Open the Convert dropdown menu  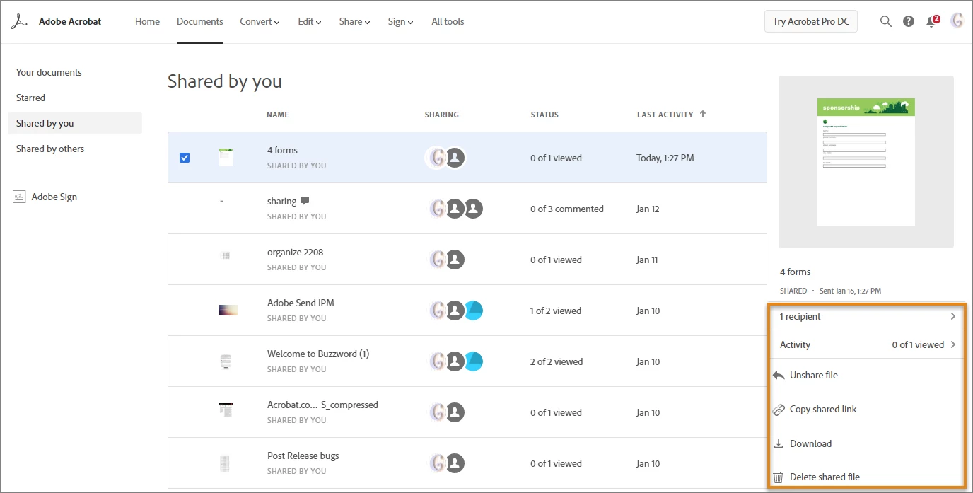(260, 21)
